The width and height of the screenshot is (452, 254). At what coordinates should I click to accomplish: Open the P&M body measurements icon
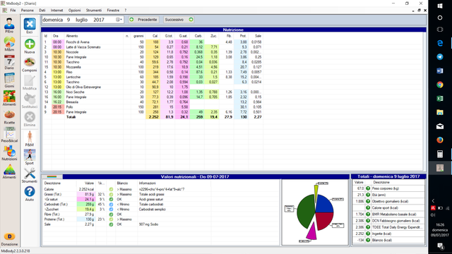click(x=30, y=136)
